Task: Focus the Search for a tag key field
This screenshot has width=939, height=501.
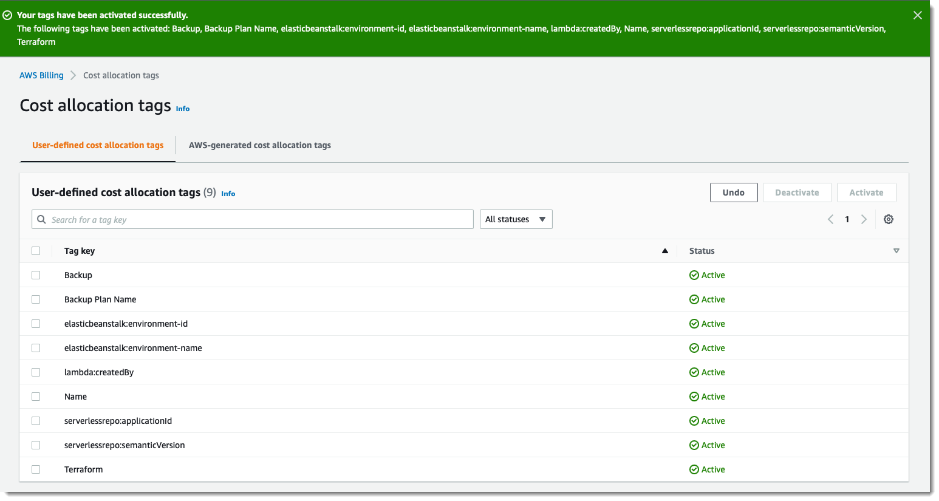Action: click(253, 219)
